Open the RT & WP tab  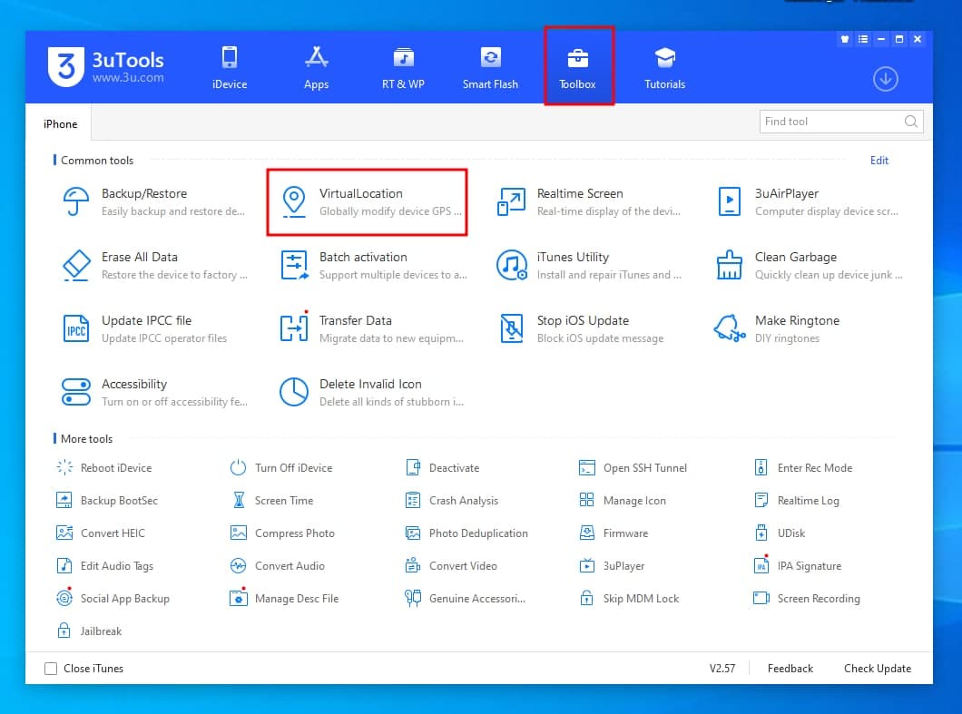click(x=403, y=67)
